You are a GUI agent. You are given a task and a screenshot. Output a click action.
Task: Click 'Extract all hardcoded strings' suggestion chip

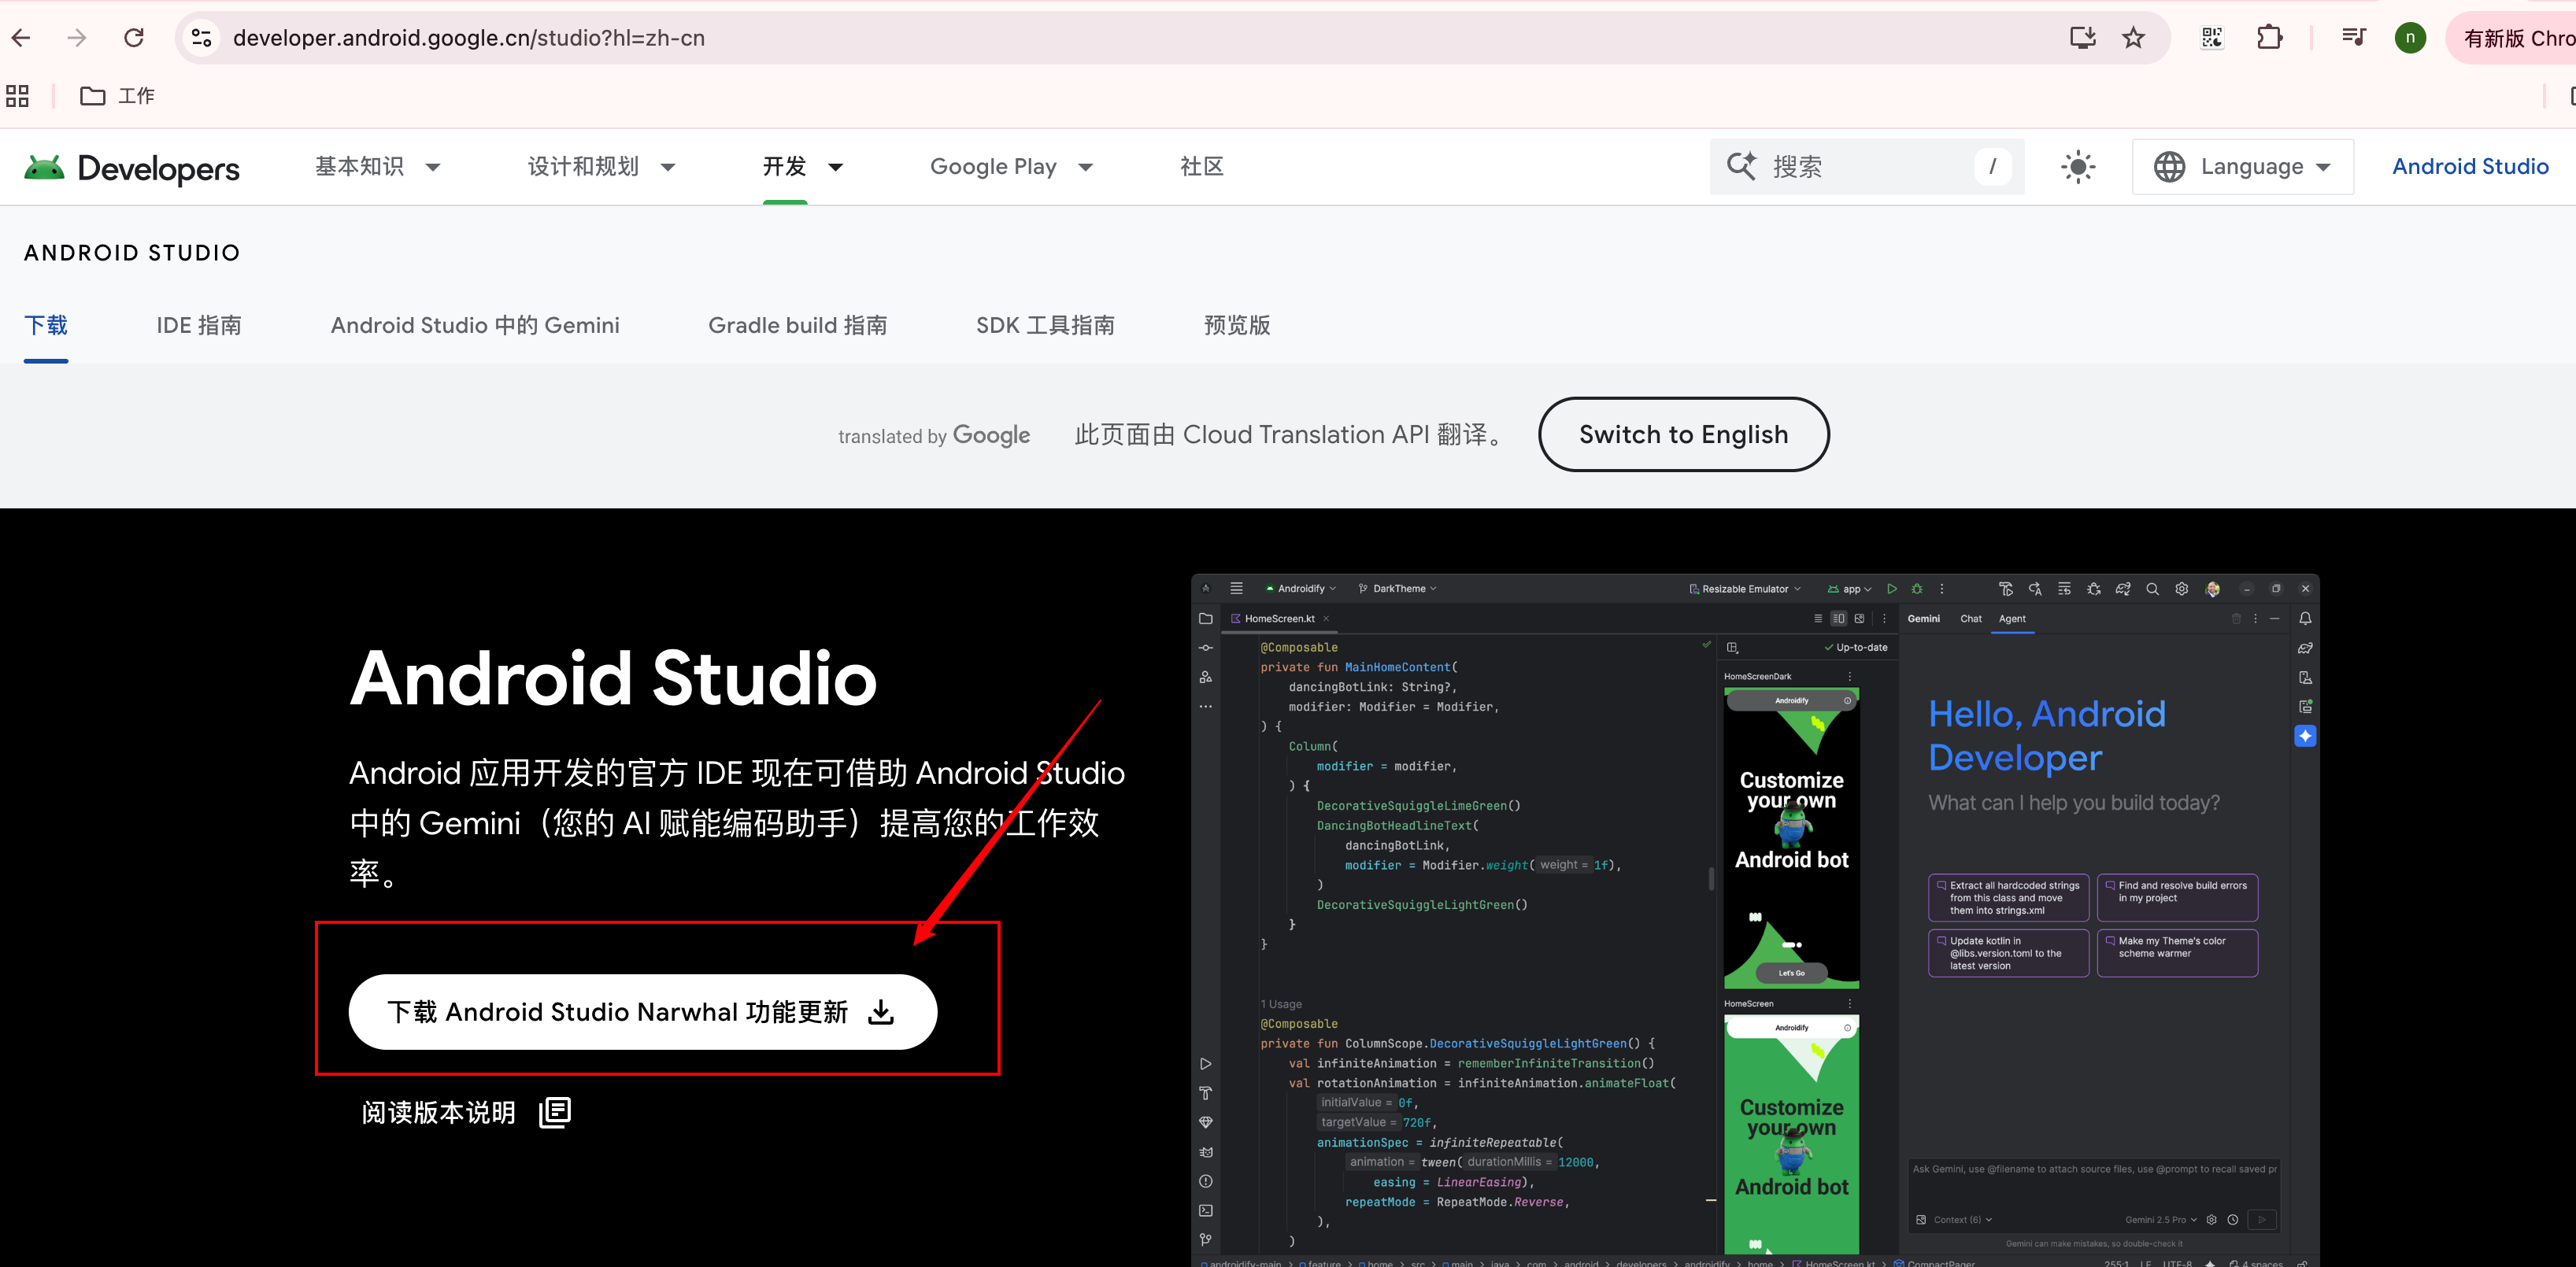(2008, 897)
